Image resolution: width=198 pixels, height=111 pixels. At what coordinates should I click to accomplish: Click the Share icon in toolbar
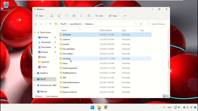click(81, 16)
